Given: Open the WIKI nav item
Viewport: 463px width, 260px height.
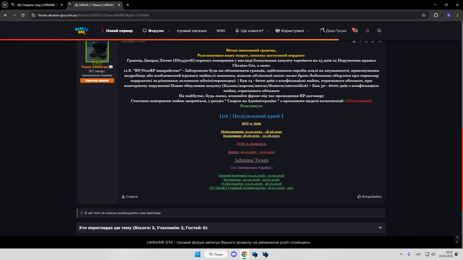Looking at the screenshot, I should [221, 31].
